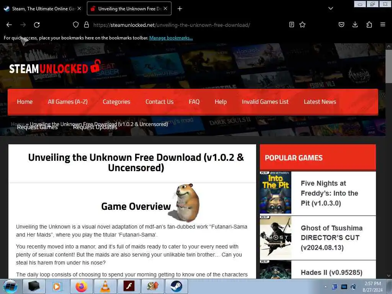Click the Request Updates link

click(95, 127)
